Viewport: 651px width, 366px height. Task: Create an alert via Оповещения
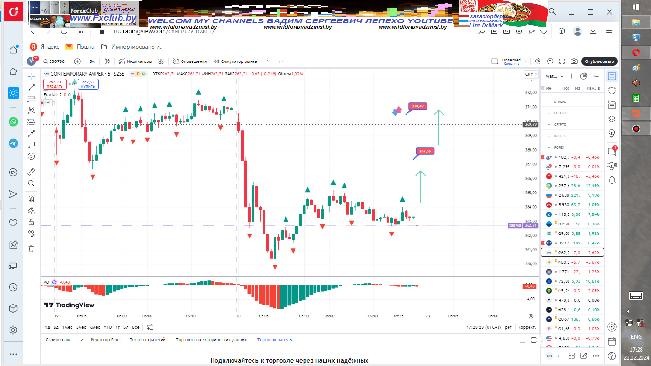(x=190, y=61)
